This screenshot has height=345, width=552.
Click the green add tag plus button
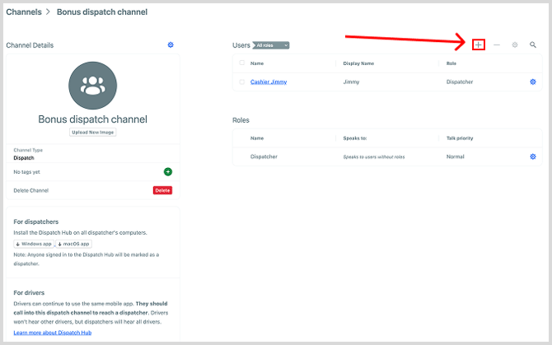coord(168,171)
